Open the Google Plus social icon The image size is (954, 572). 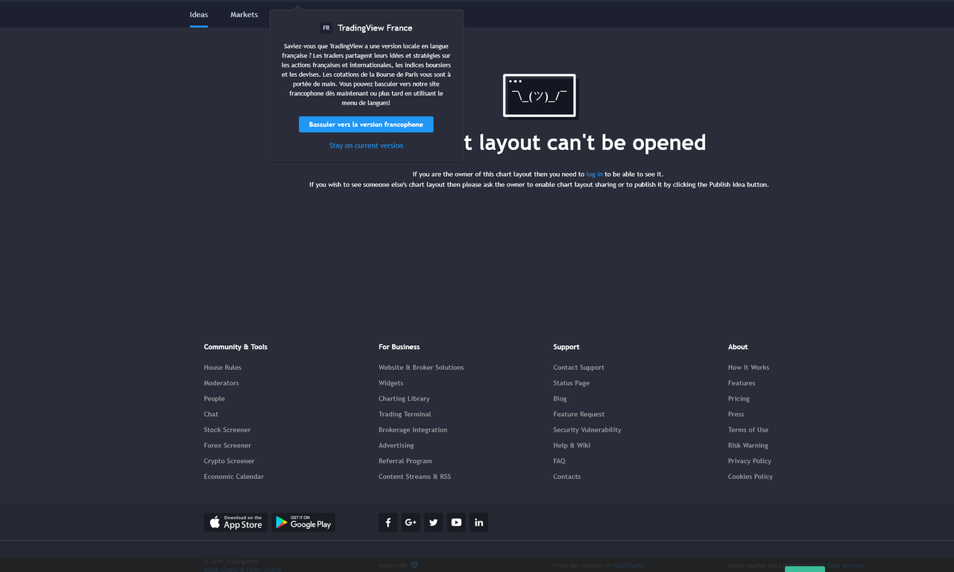click(x=411, y=522)
